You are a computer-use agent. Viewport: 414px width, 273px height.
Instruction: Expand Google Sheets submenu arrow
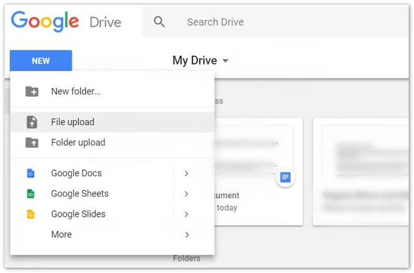186,194
